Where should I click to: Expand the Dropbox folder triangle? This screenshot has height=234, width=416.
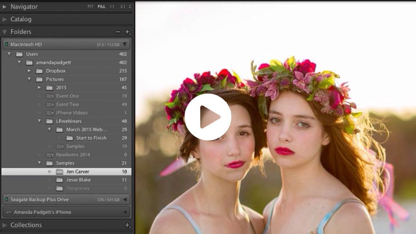(x=29, y=71)
